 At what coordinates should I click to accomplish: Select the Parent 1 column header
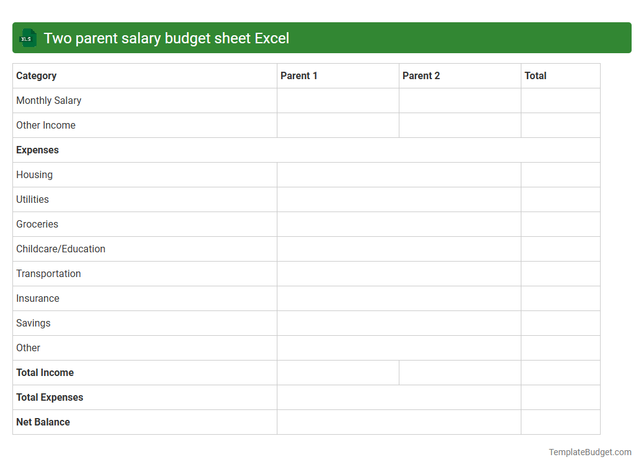[299, 75]
